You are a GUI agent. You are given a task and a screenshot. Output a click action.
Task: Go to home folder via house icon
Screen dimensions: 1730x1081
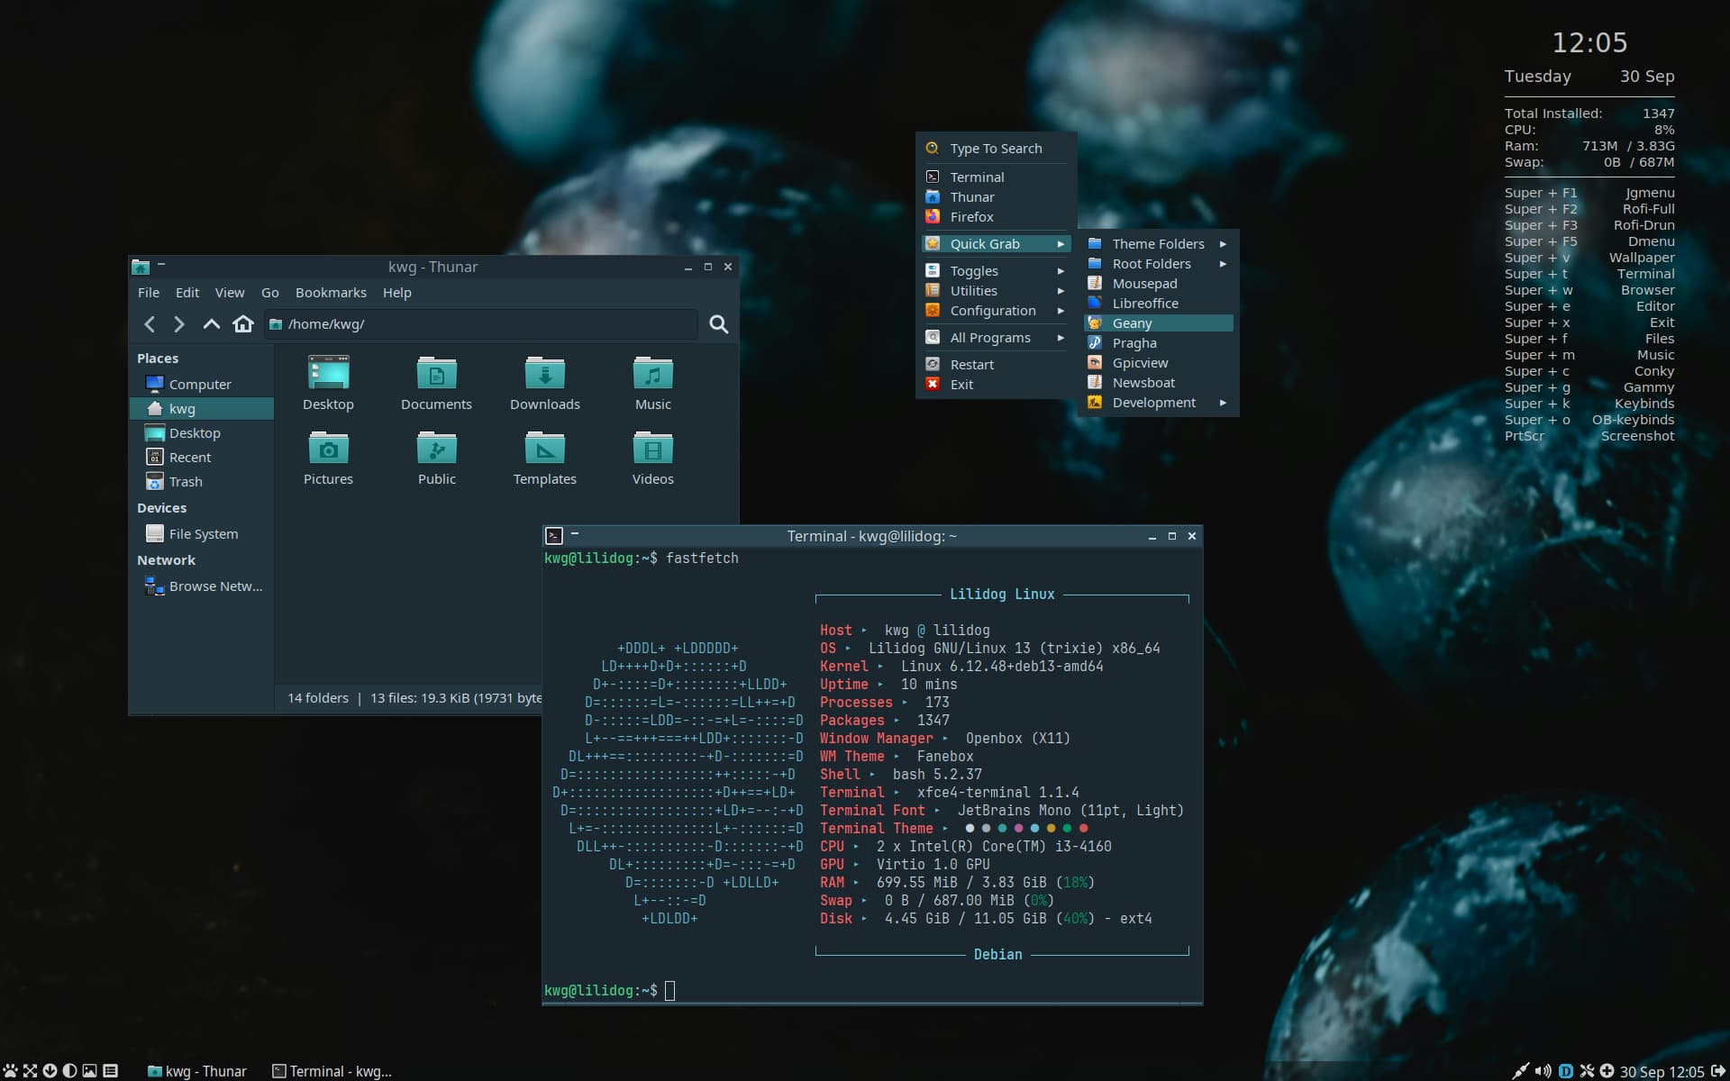(x=242, y=324)
